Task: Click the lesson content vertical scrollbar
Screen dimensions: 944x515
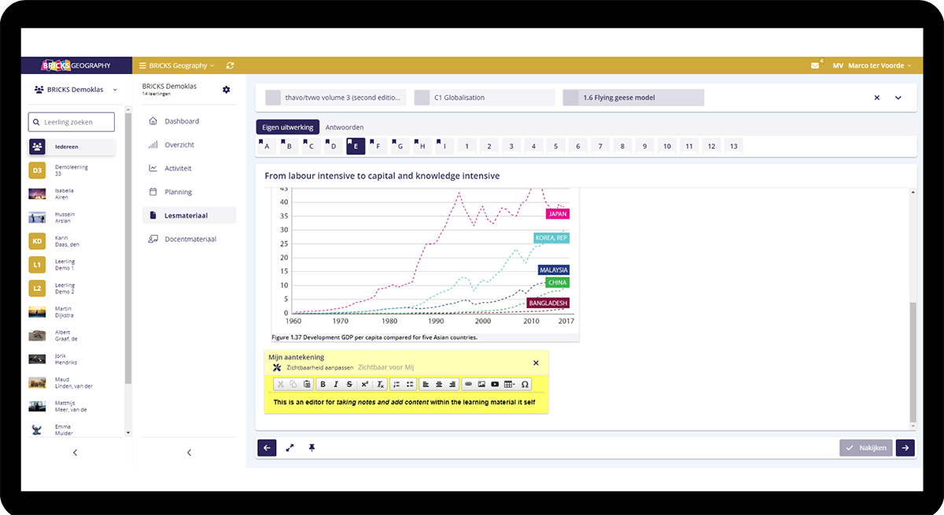Action: pos(913,362)
